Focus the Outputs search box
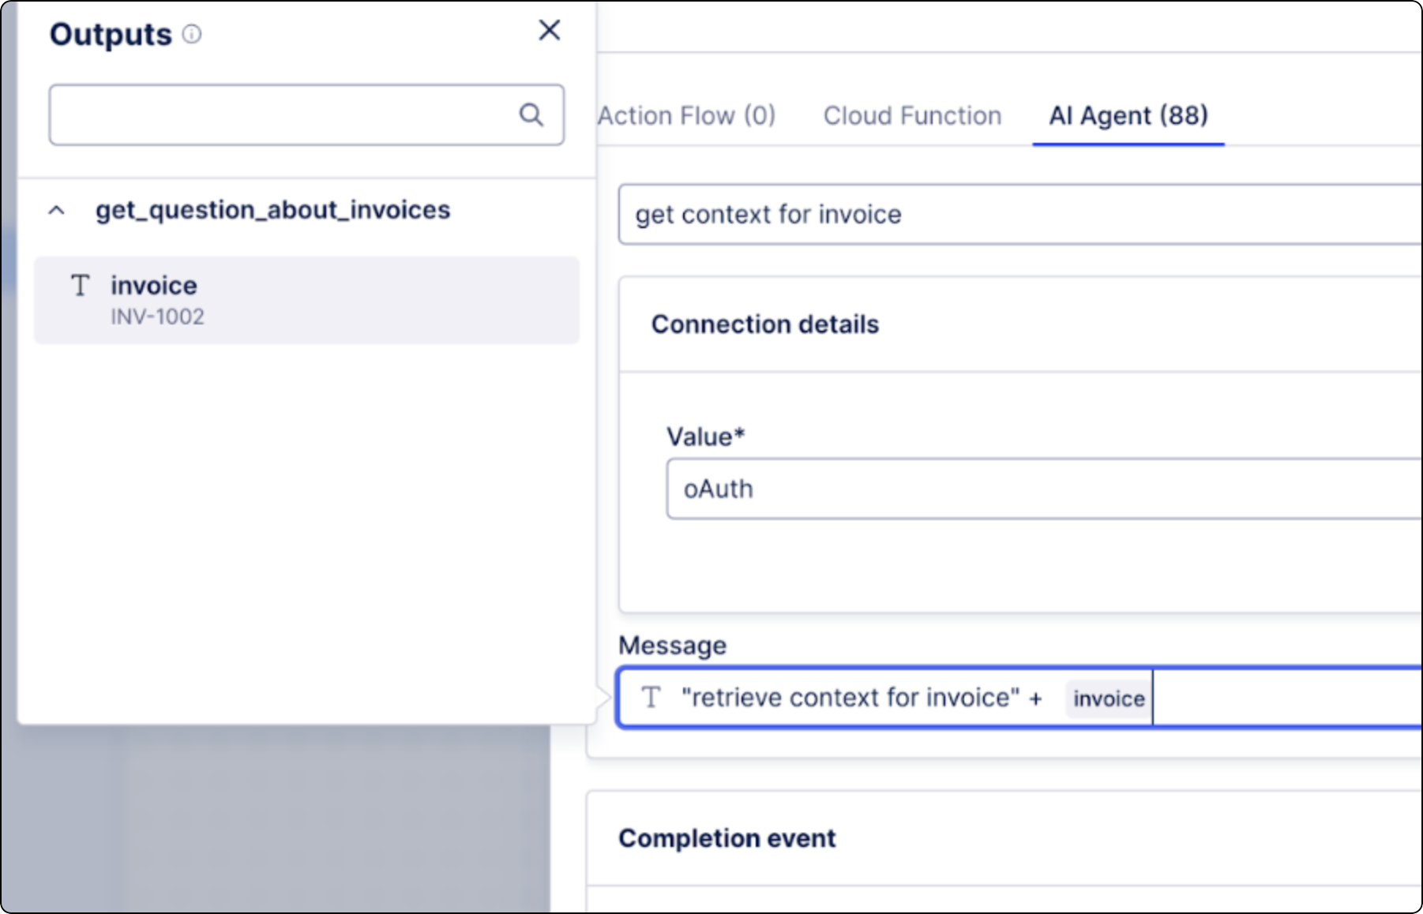1423x914 pixels. (284, 115)
